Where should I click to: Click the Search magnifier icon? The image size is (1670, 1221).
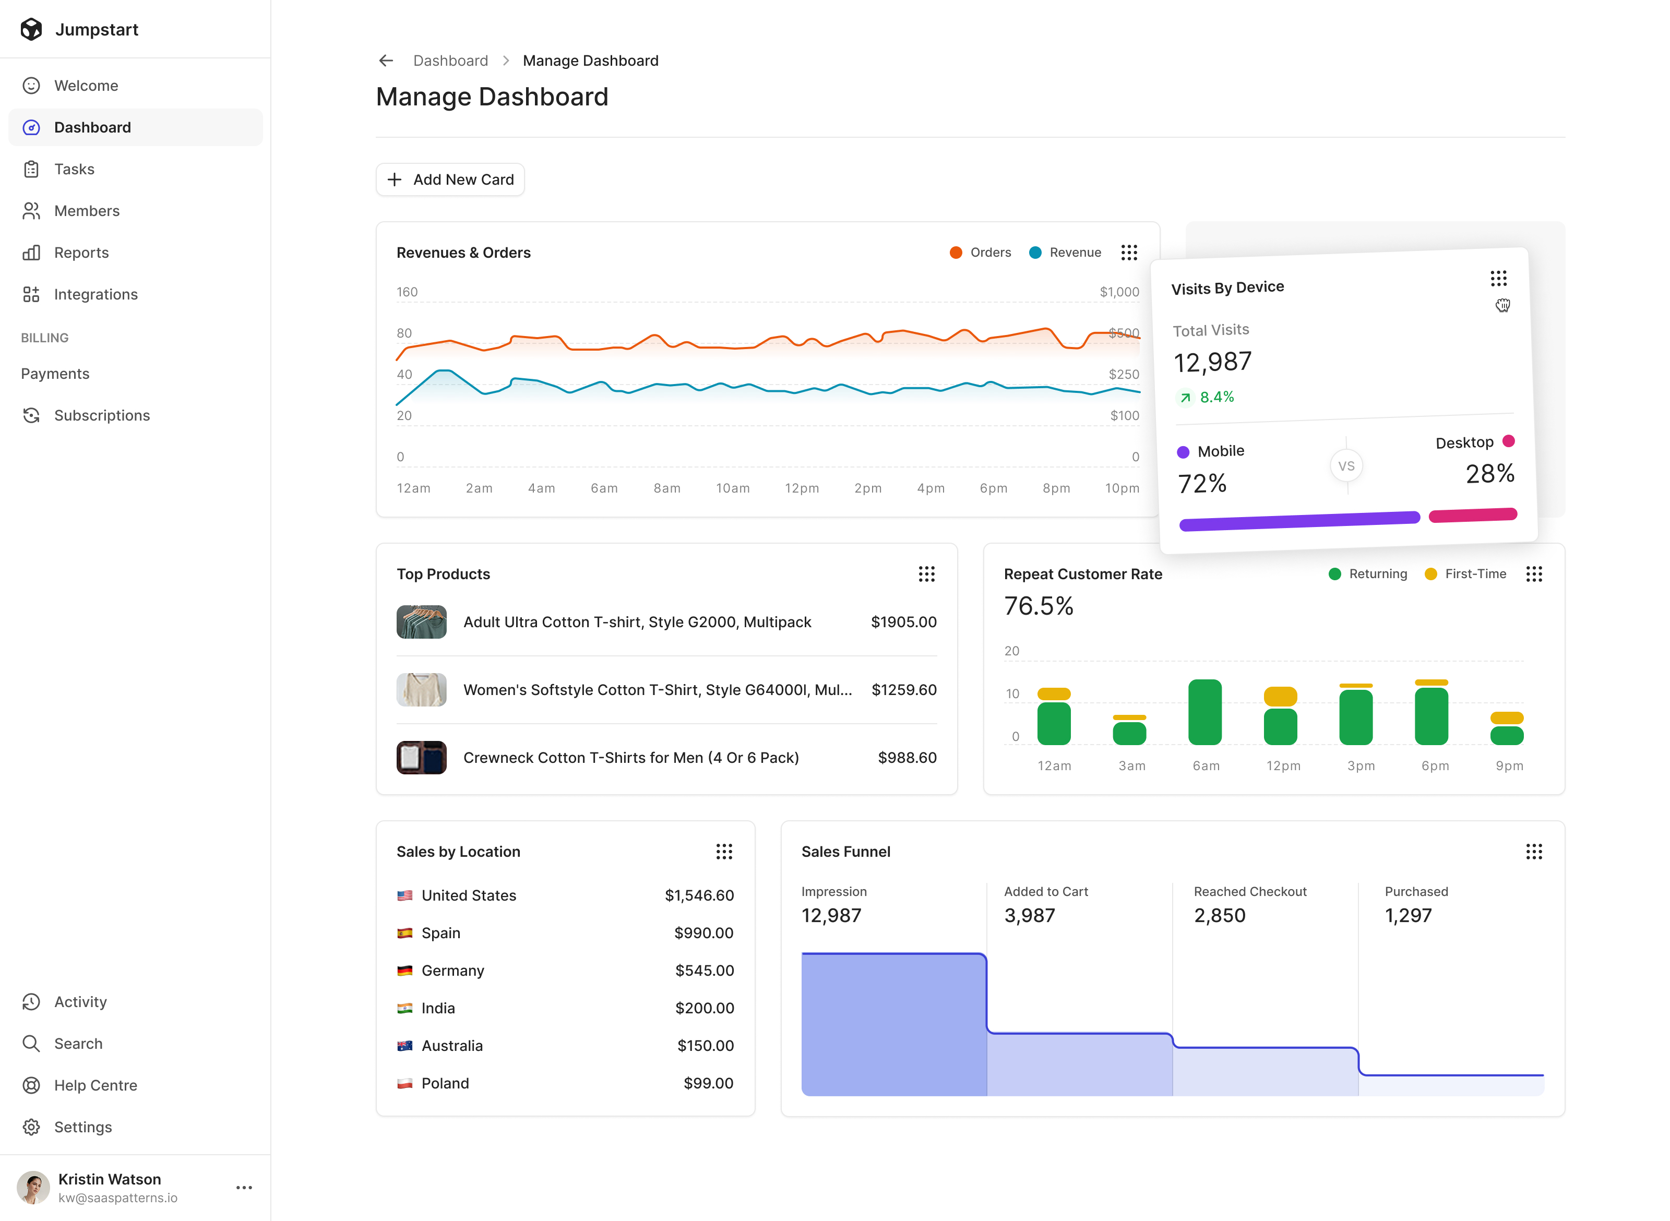point(31,1044)
